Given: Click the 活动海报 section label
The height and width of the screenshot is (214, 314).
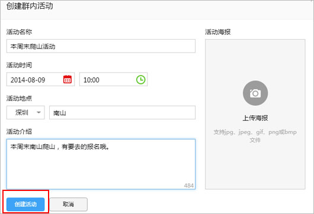Looking at the screenshot, I should click(x=217, y=32).
